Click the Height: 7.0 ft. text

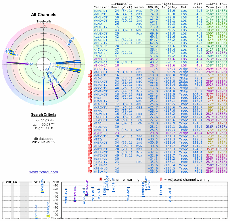pyautogui.click(x=44, y=128)
